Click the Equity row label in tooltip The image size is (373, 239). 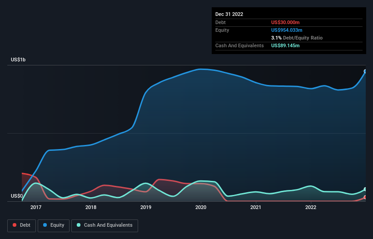[222, 30]
